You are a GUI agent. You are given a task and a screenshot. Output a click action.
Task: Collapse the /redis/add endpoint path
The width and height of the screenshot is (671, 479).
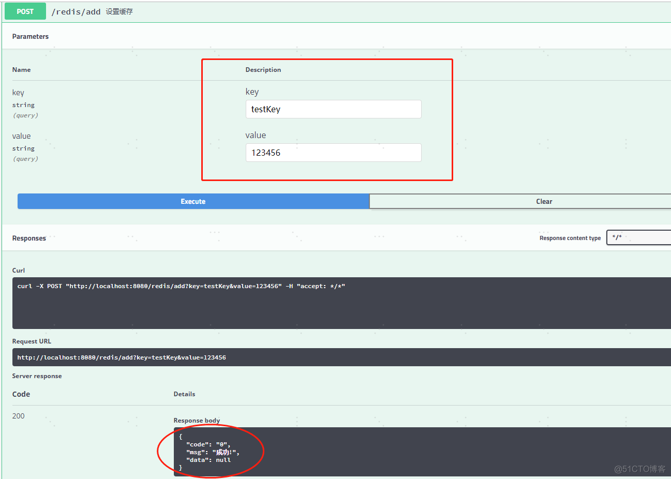tap(76, 12)
